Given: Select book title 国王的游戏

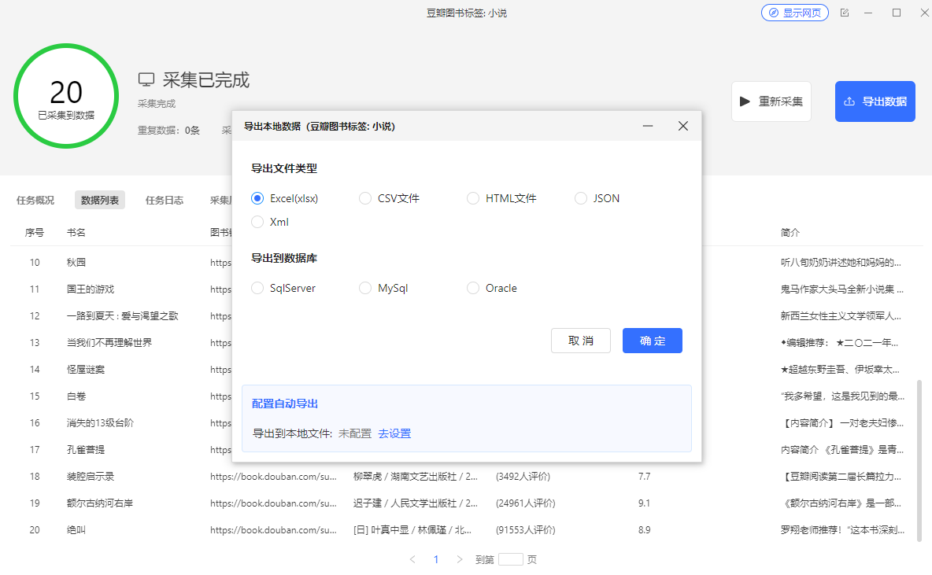Looking at the screenshot, I should pos(91,289).
